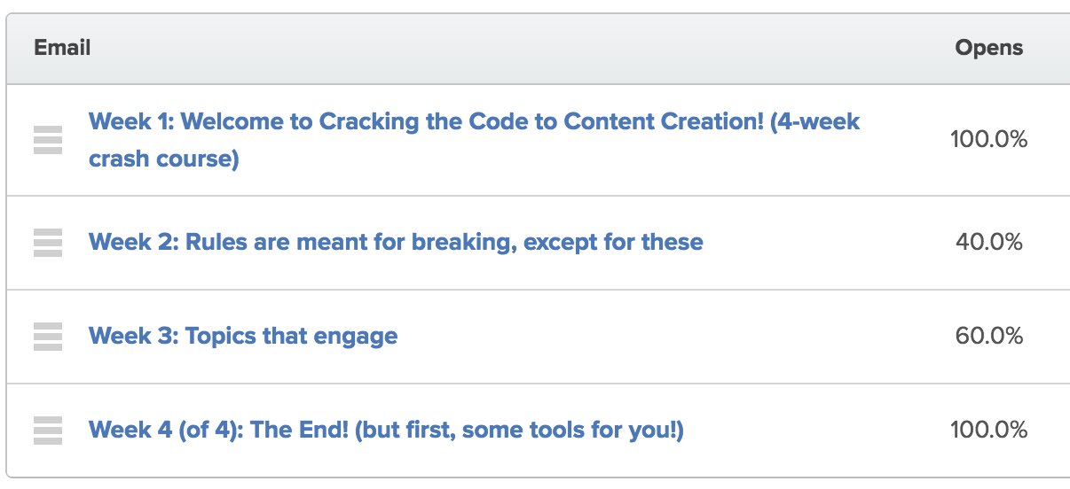Click the reorder icon for Week 4 email
The image size is (1070, 489).
coord(48,431)
